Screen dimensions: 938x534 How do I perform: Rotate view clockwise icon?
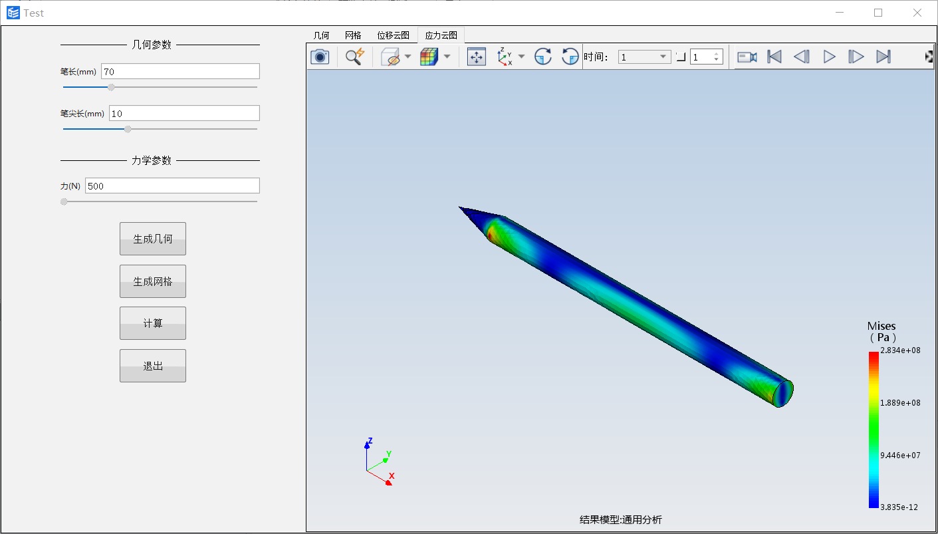tap(543, 57)
